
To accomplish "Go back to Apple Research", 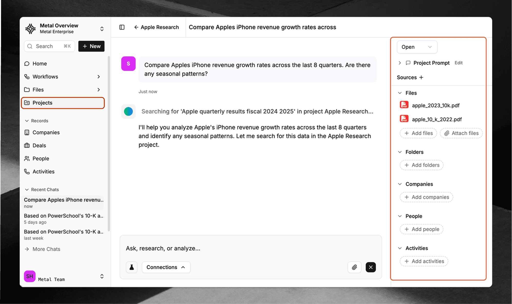I will [x=156, y=27].
